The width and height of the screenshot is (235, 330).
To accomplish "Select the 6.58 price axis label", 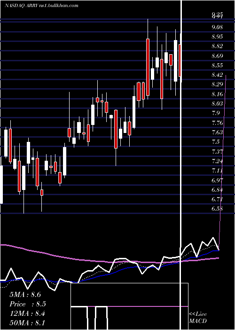I will (x=217, y=209).
